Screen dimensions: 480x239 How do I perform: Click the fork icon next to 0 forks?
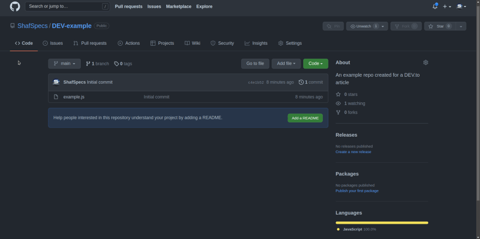pos(338,113)
